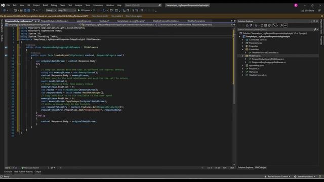Viewport: 324px width, 182px height.
Task: Open the Debug menu
Action: pyautogui.click(x=54, y=5)
